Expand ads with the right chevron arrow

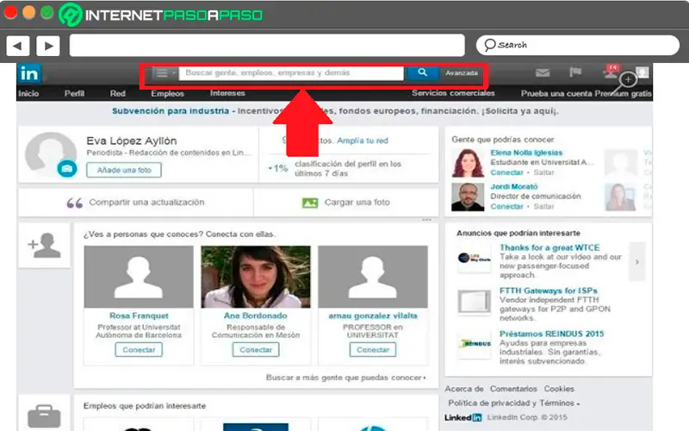pos(636,262)
